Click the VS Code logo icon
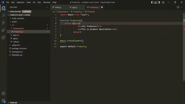Screen dimensions: 185x104 tap(3, 2)
